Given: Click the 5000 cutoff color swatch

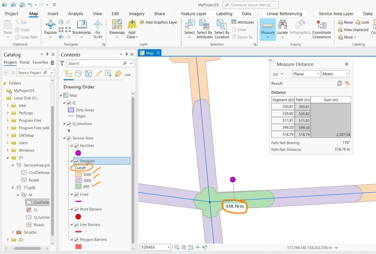Looking at the screenshot, I should coord(78,174).
